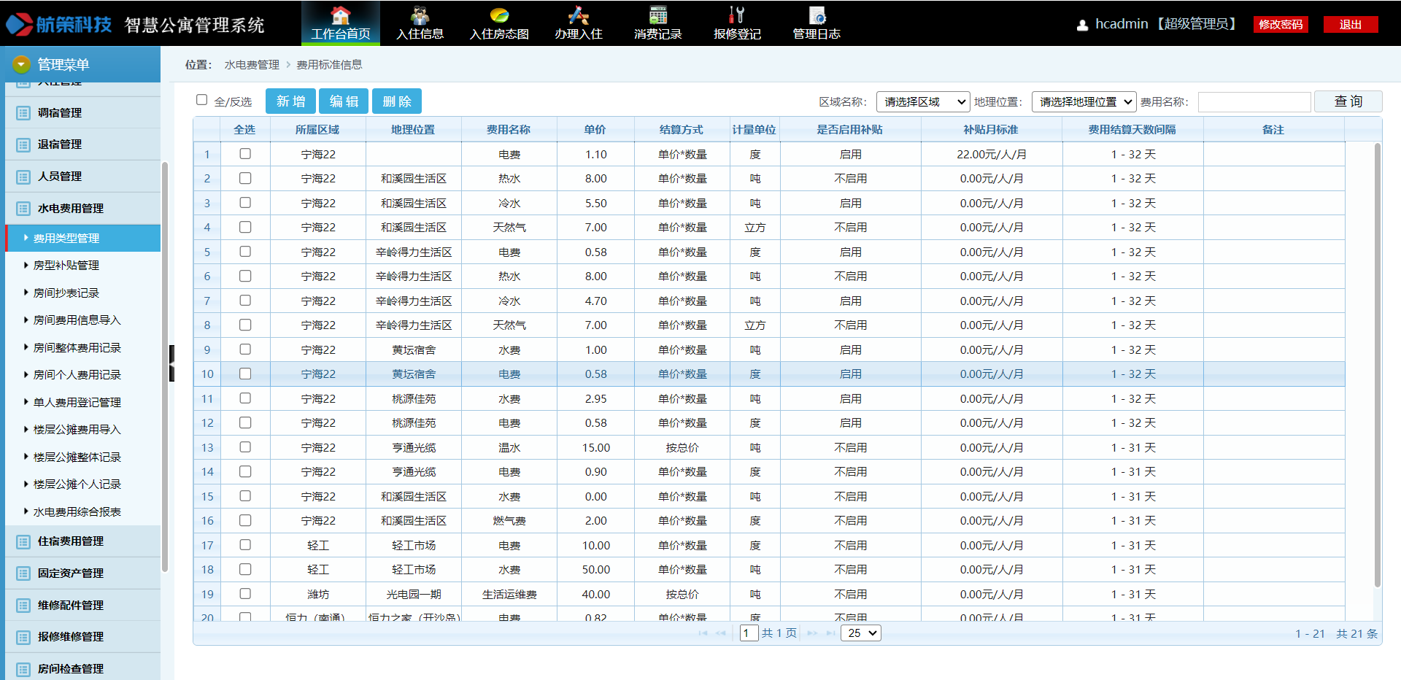The width and height of the screenshot is (1401, 680).
Task: Open the 请选择区域 dropdown
Action: pyautogui.click(x=923, y=102)
